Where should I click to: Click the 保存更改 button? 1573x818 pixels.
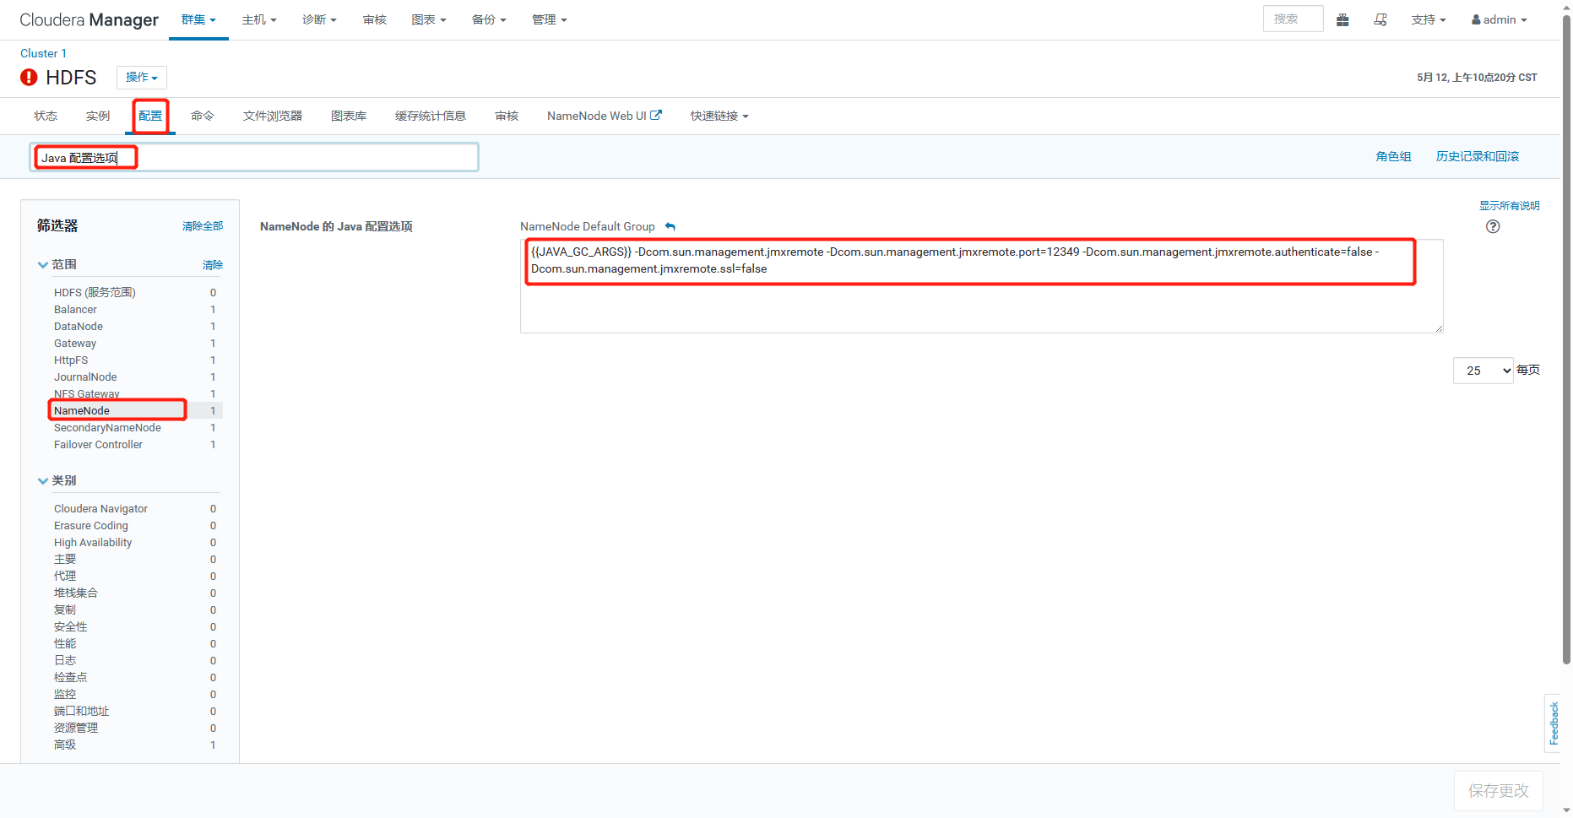pyautogui.click(x=1498, y=791)
